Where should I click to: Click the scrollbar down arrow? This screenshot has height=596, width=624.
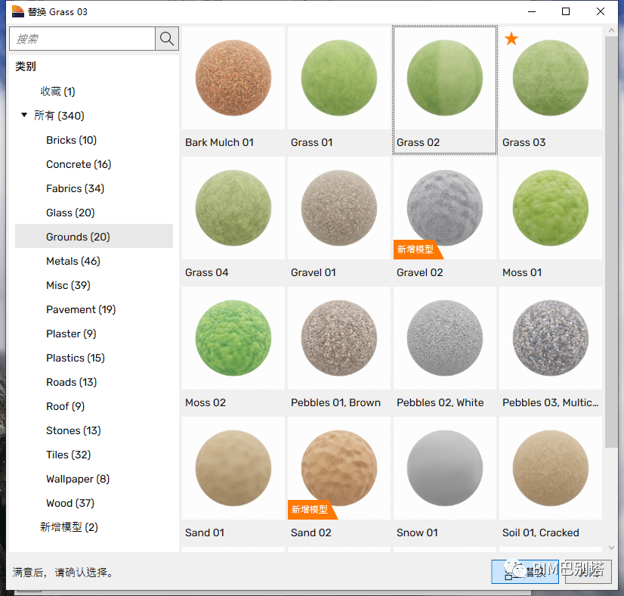(x=611, y=548)
